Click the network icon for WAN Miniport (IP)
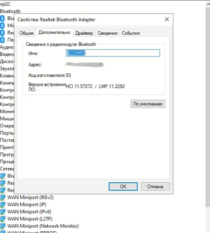Image resolution: width=210 pixels, height=233 pixels. point(3,205)
